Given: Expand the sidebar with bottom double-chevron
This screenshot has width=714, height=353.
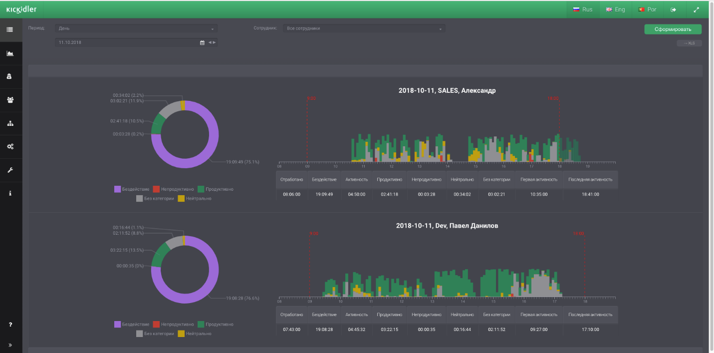Looking at the screenshot, I should (10, 345).
